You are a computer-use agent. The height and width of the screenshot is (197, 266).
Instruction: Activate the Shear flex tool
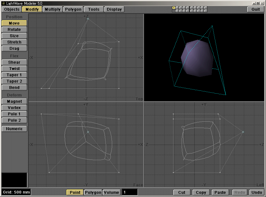coord(14,62)
